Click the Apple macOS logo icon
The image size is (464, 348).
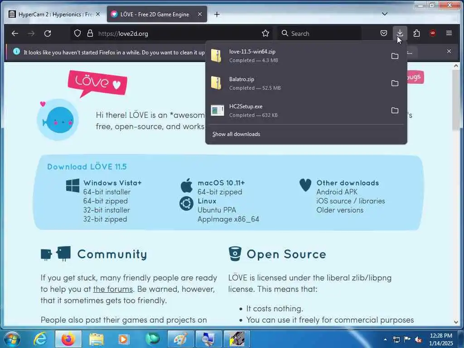coord(187,185)
